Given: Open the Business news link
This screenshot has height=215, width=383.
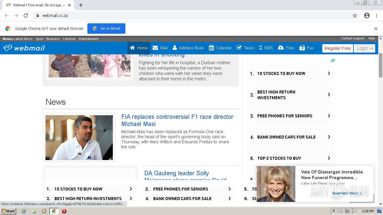Looking at the screenshot, I should click(53, 39).
